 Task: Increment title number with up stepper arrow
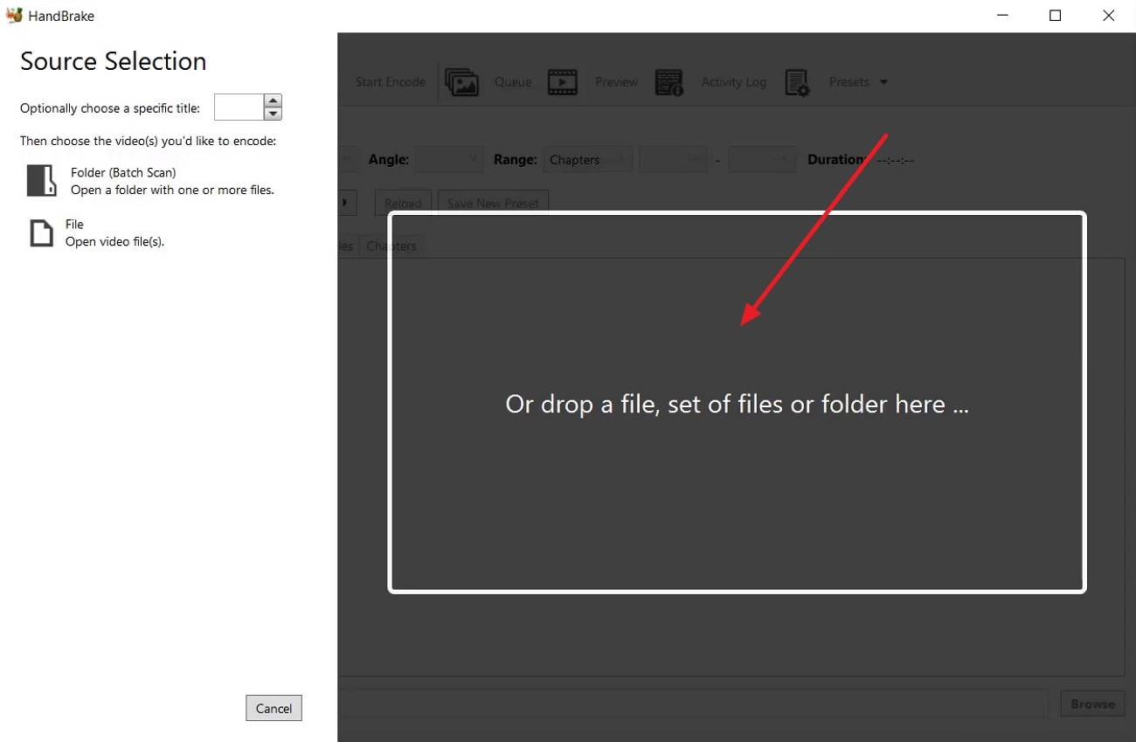point(273,101)
